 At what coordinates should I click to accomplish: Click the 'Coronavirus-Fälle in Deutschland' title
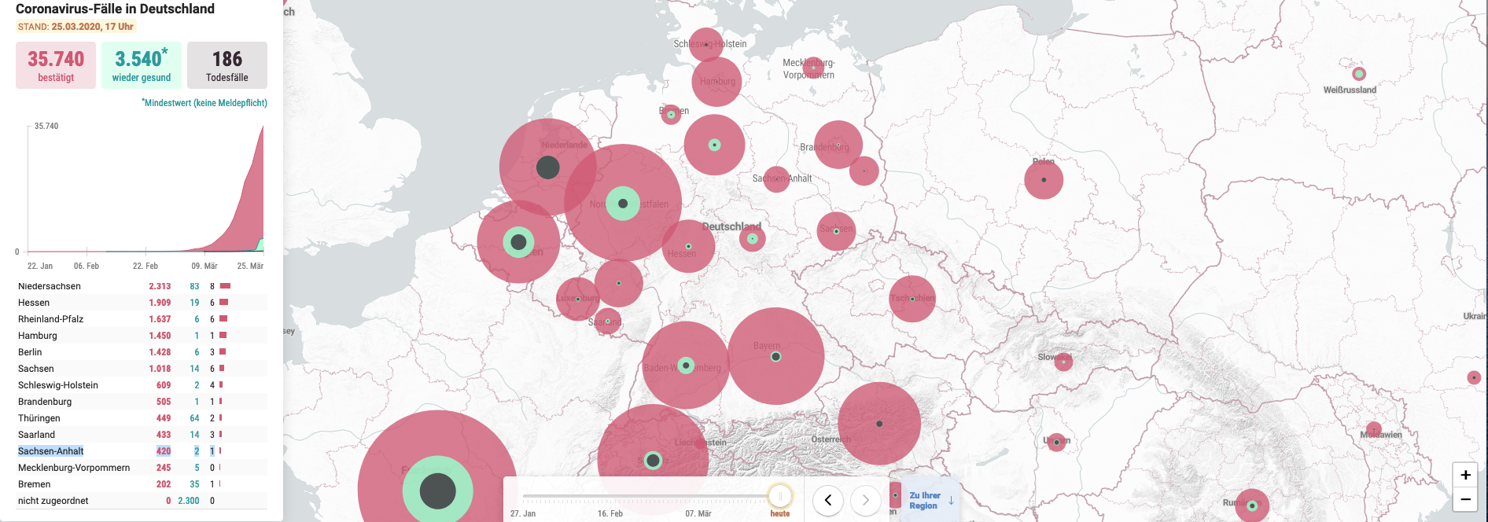coord(115,9)
